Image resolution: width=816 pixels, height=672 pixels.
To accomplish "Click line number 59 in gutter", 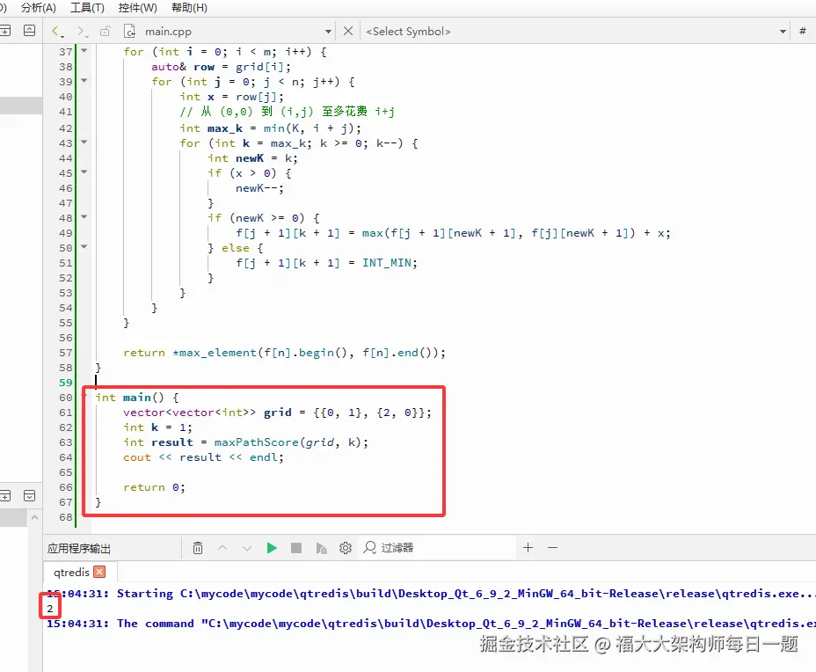I will point(66,383).
